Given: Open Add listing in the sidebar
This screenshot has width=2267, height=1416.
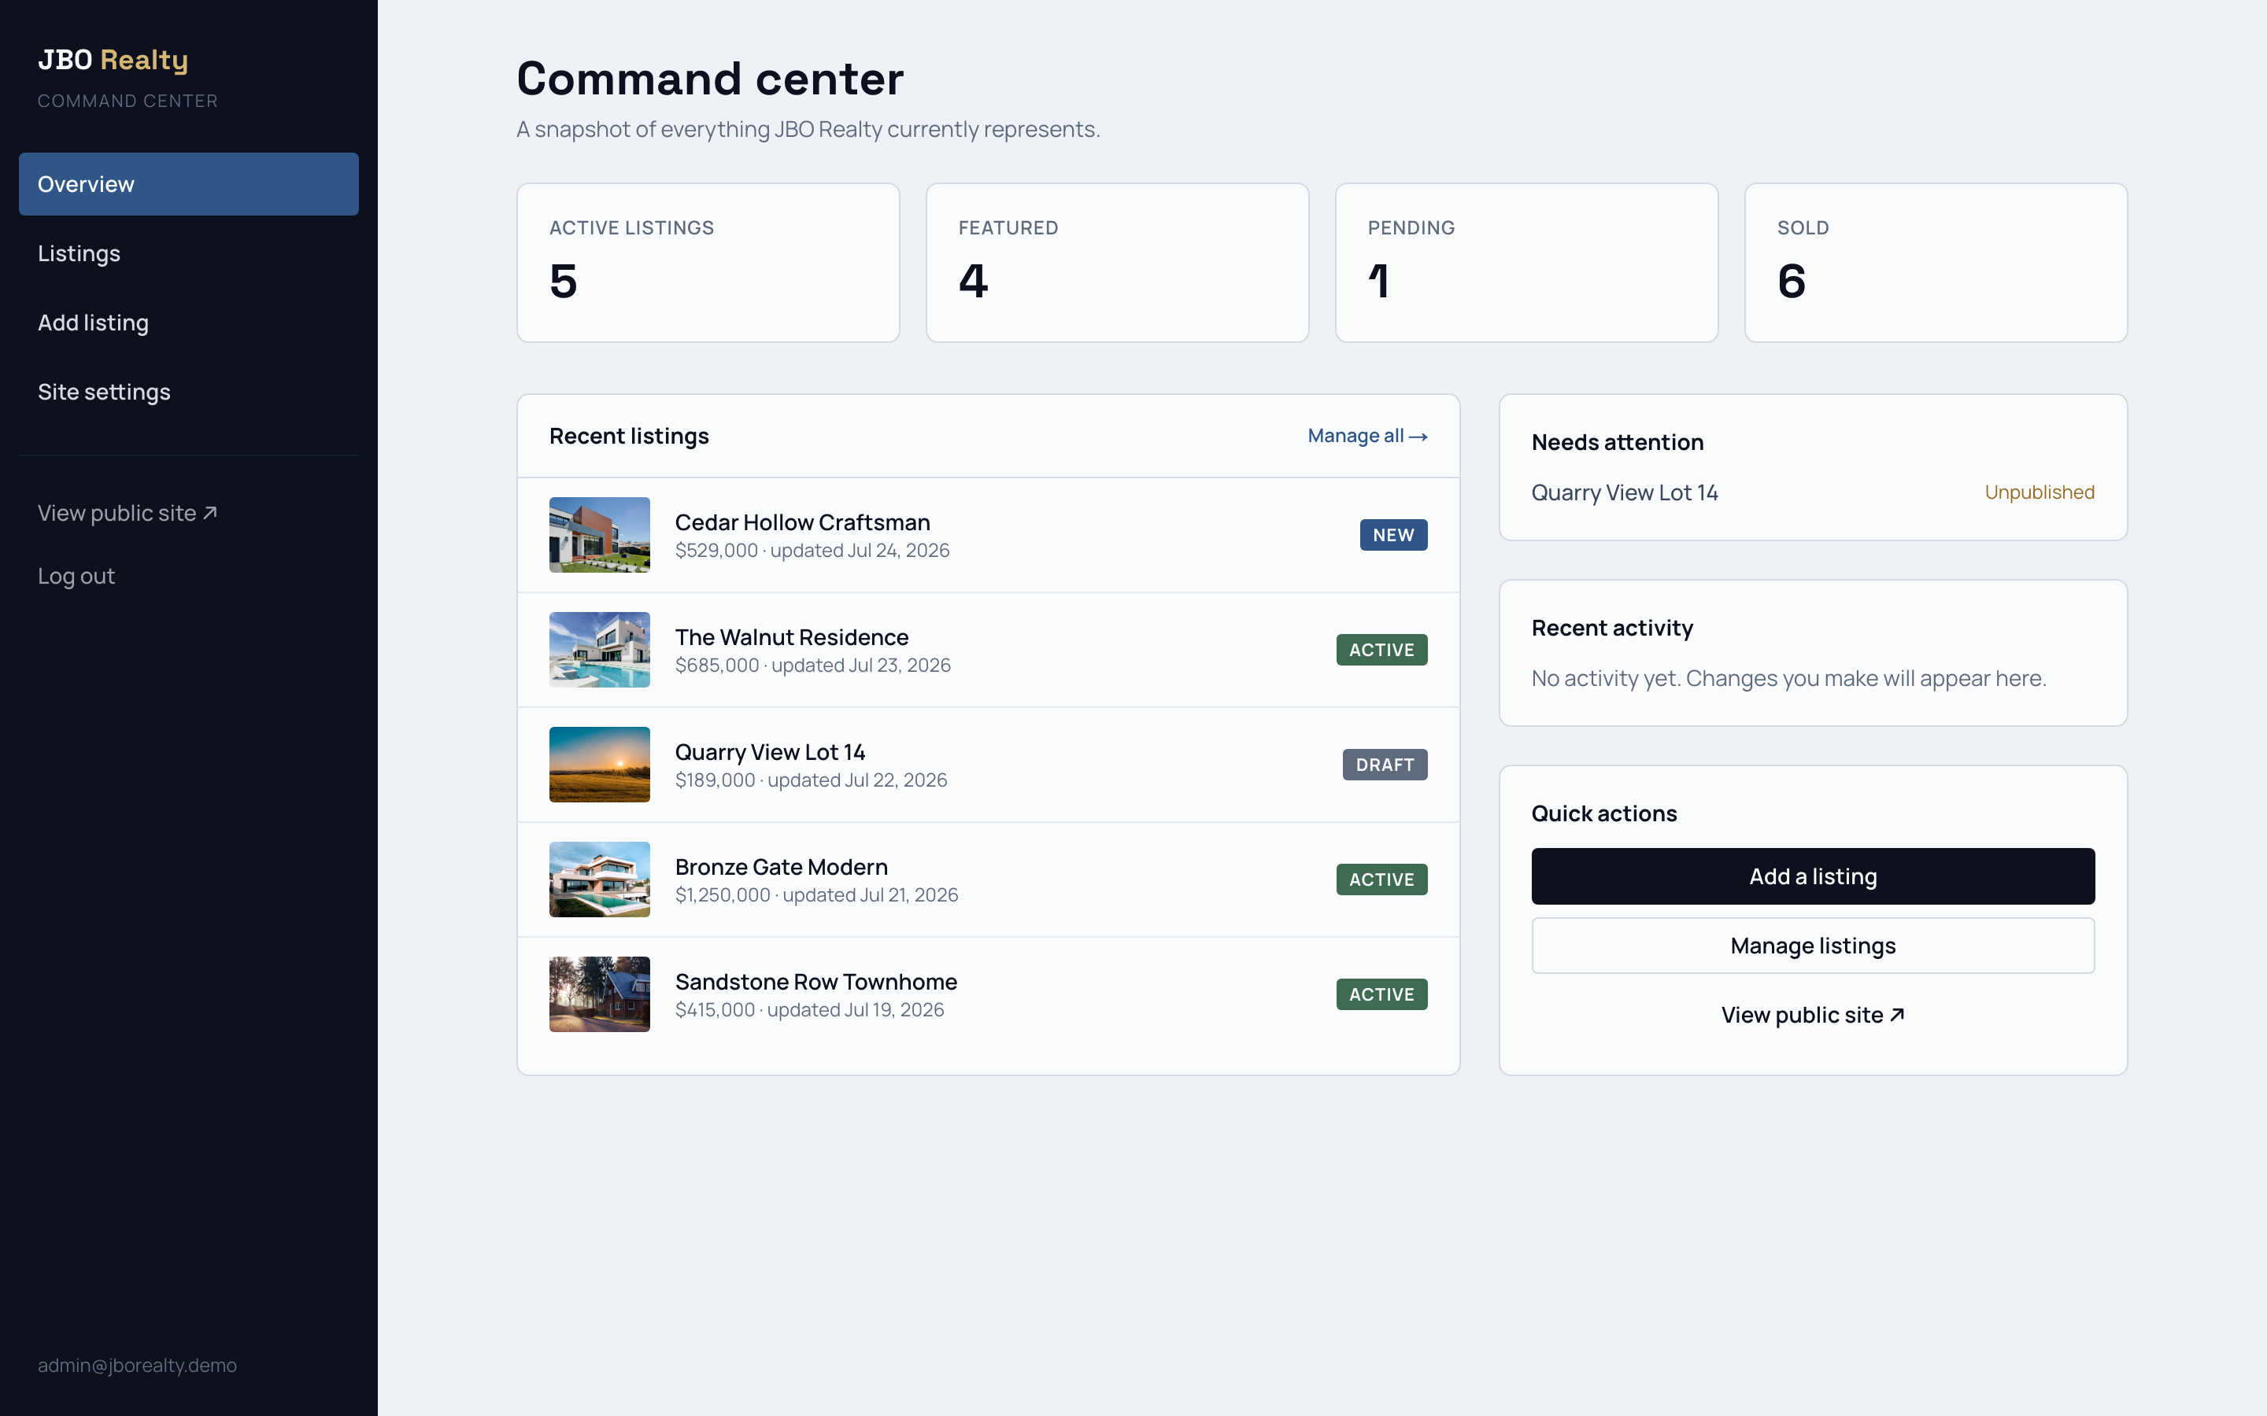Looking at the screenshot, I should (x=188, y=323).
